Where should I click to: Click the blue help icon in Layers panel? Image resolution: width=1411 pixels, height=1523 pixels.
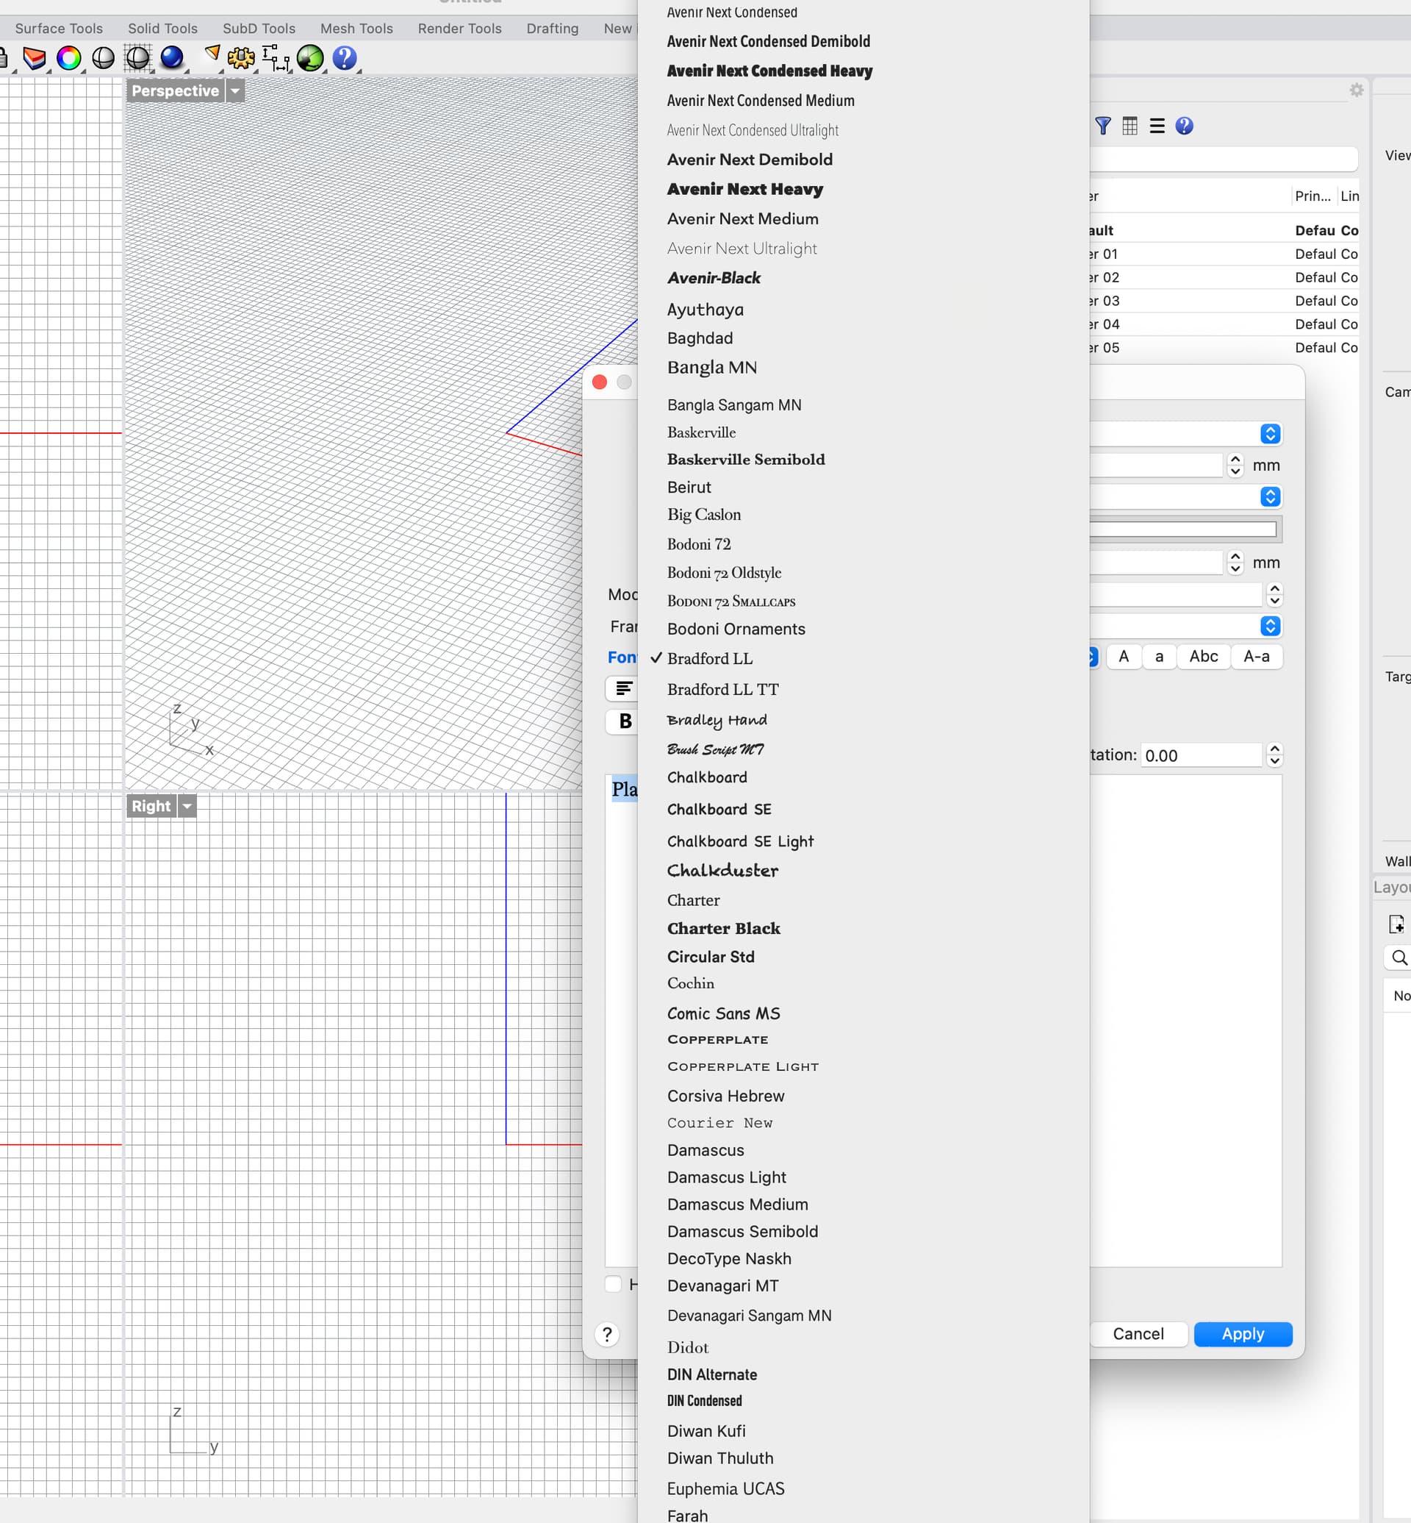[1184, 126]
